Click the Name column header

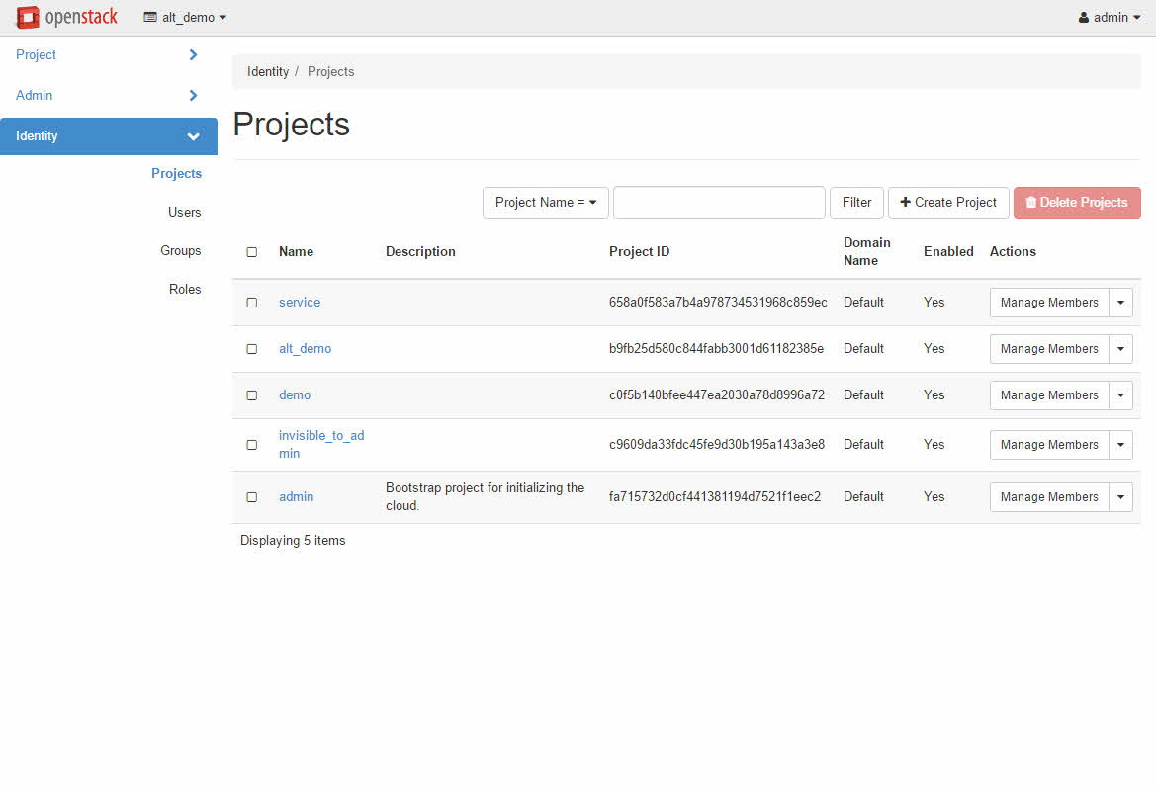pos(296,251)
